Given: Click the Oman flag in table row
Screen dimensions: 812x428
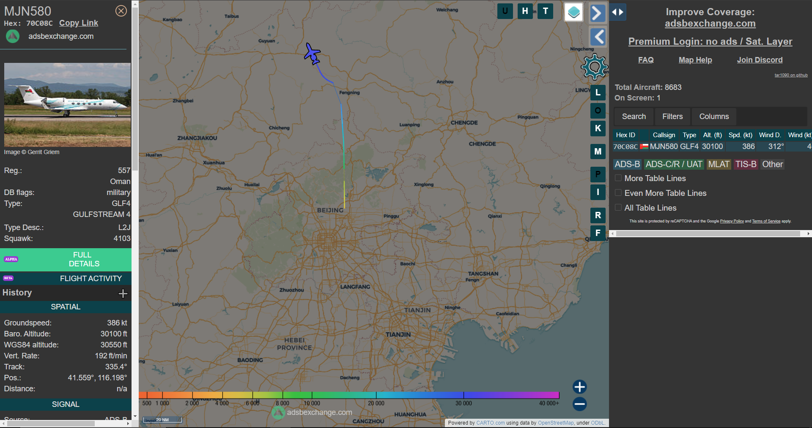Looking at the screenshot, I should [644, 146].
